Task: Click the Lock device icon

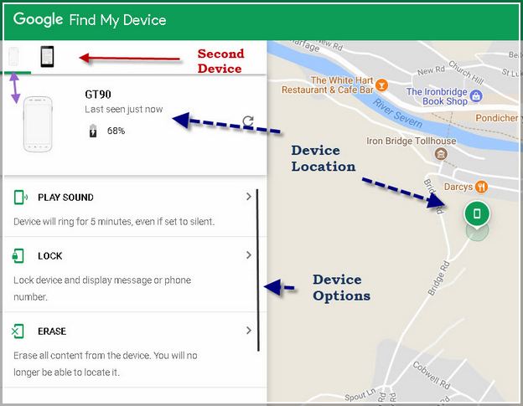Action: coord(18,256)
